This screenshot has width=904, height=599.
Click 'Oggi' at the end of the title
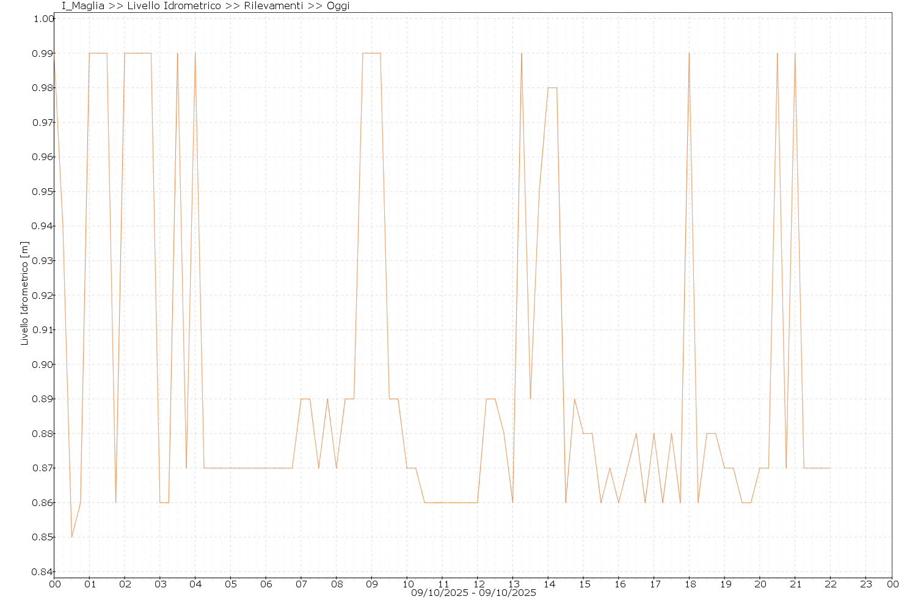(338, 6)
